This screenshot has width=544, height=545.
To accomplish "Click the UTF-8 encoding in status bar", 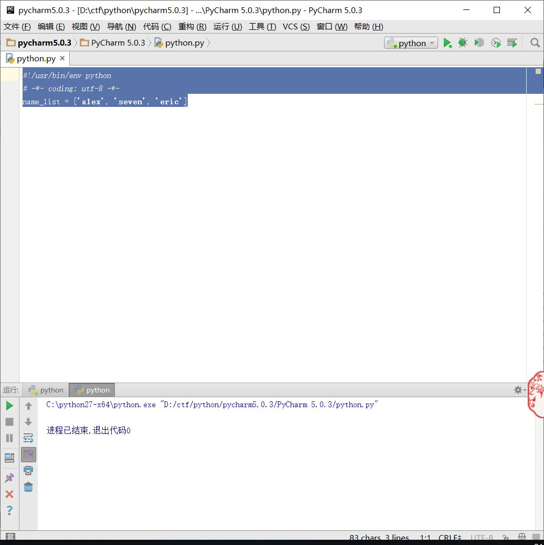I will (482, 537).
